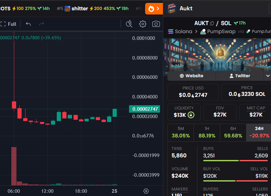Click the 17h token age indicator

240,23
